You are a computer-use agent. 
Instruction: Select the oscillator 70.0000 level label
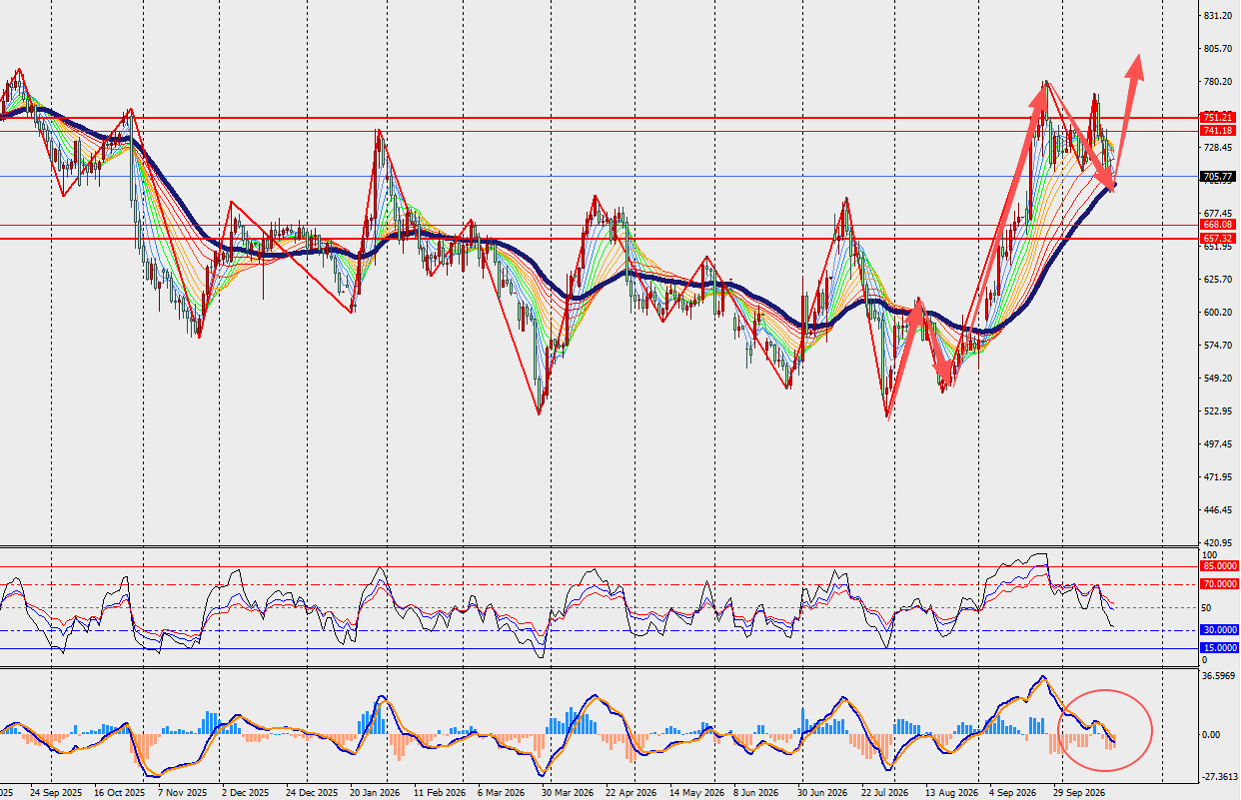(x=1220, y=583)
